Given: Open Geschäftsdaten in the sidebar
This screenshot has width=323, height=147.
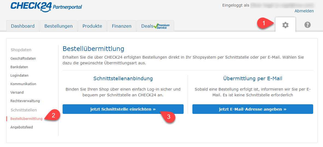Looking at the screenshot, I should [x=23, y=58].
